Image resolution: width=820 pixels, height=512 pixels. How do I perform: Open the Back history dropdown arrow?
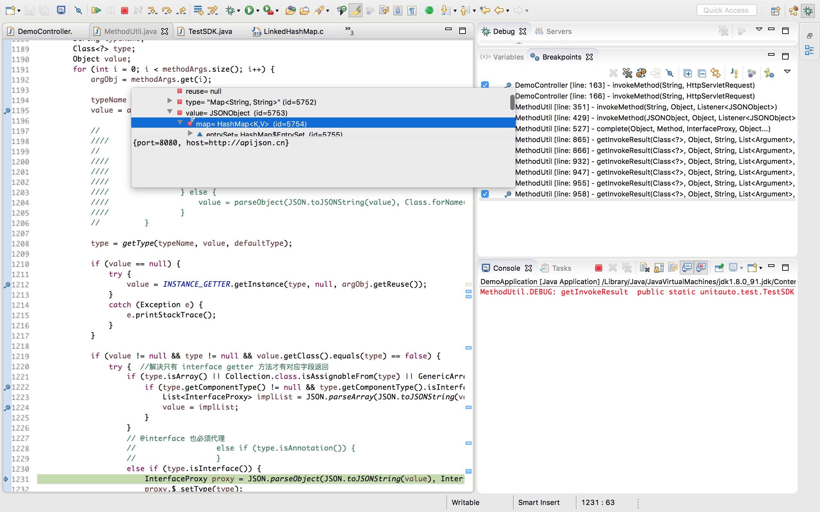coord(508,11)
